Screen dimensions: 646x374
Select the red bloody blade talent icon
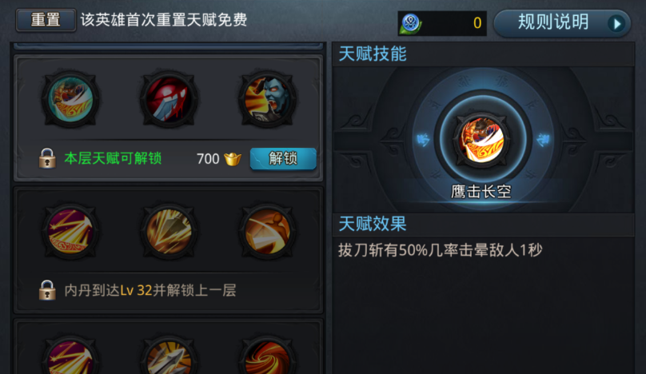point(169,99)
